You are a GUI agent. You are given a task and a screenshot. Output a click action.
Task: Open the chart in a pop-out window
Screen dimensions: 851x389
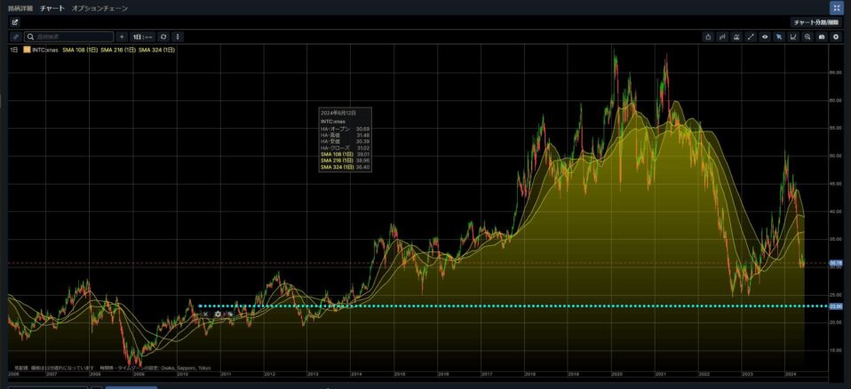click(x=14, y=22)
